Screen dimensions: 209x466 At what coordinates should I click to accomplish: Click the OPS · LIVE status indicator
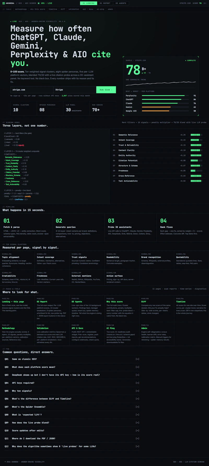click(x=45, y=3)
